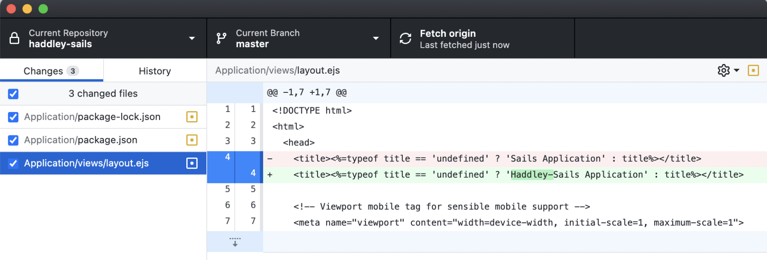Open the Current Branch dropdown

point(376,38)
